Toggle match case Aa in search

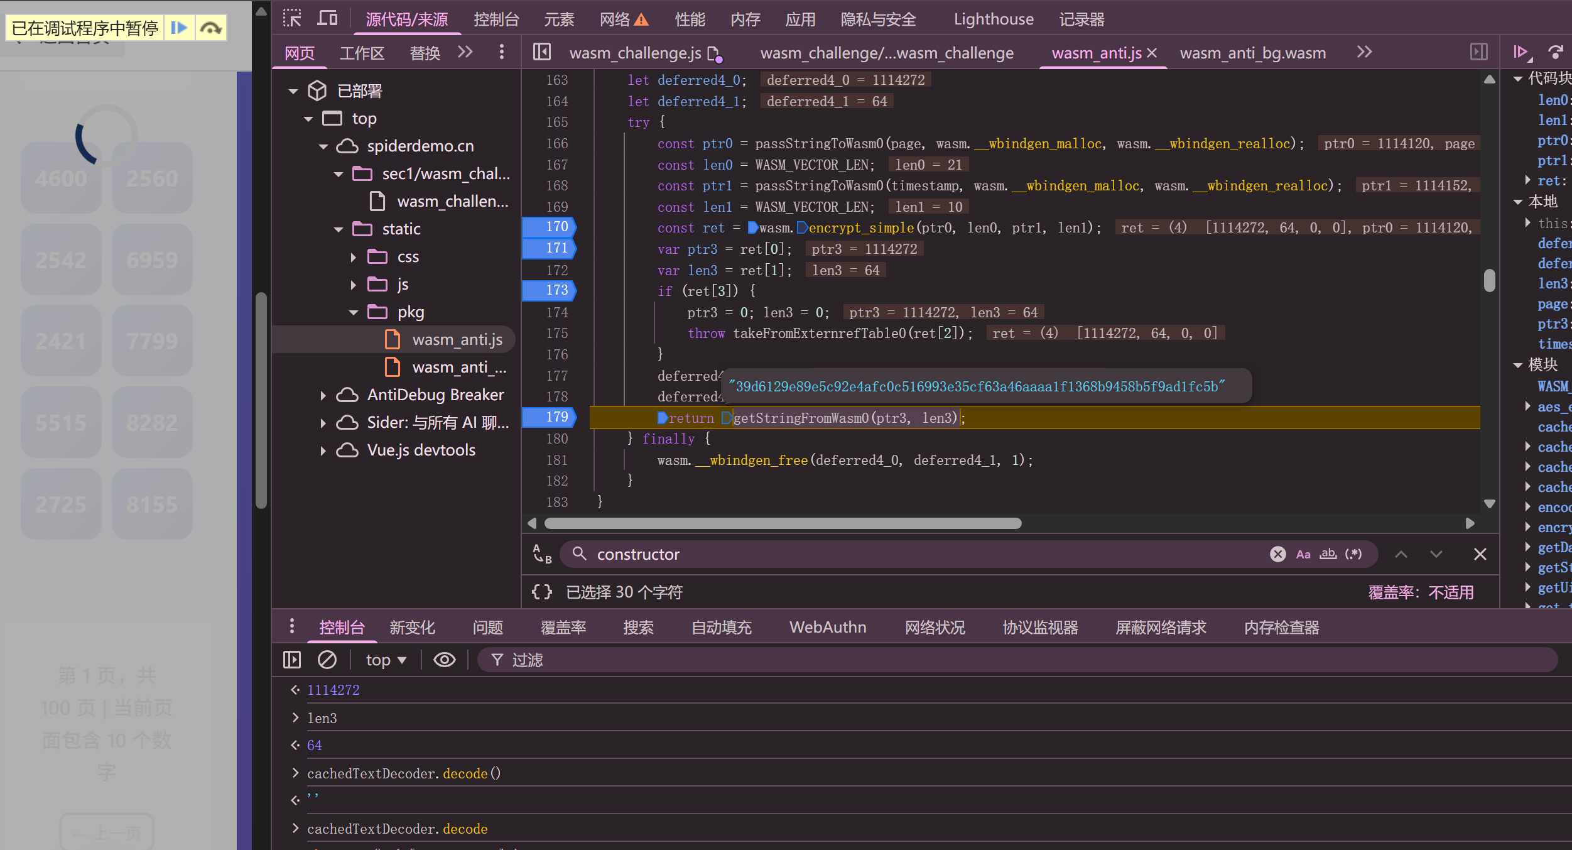(1303, 554)
